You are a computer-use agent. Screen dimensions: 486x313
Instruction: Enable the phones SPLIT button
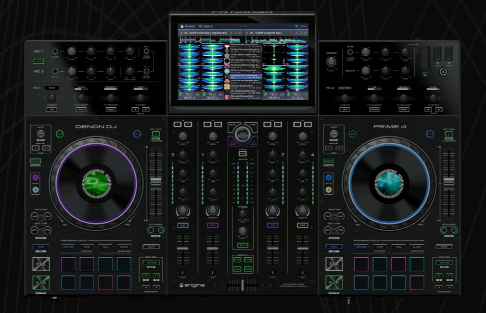pos(243,245)
